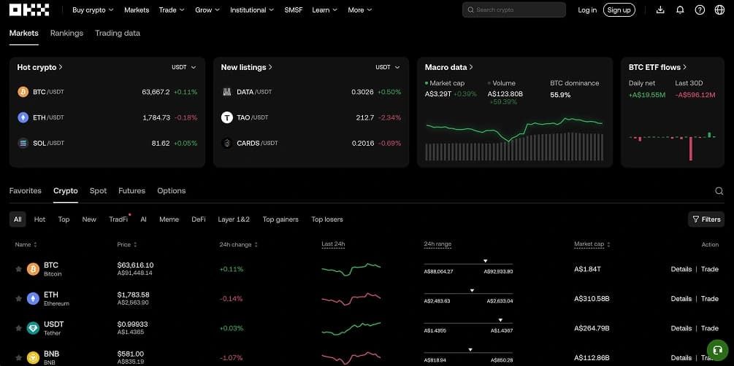
Task: Expand the Hot crypto section
Action: coord(40,67)
